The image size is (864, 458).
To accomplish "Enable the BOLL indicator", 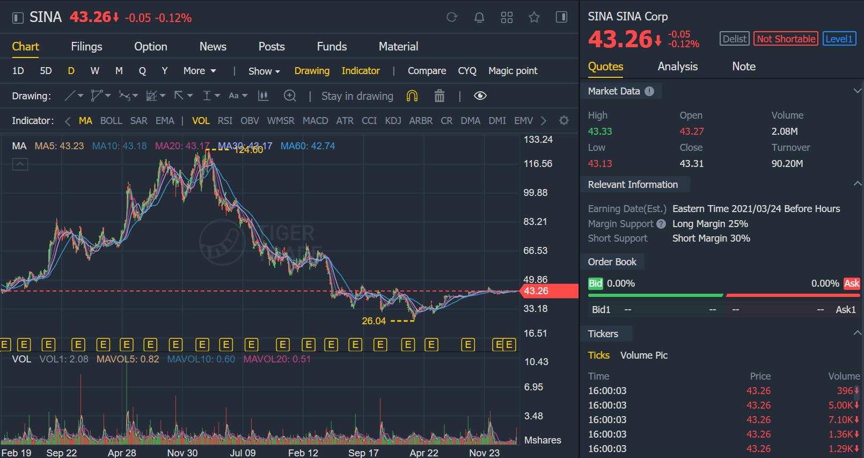I will (111, 121).
